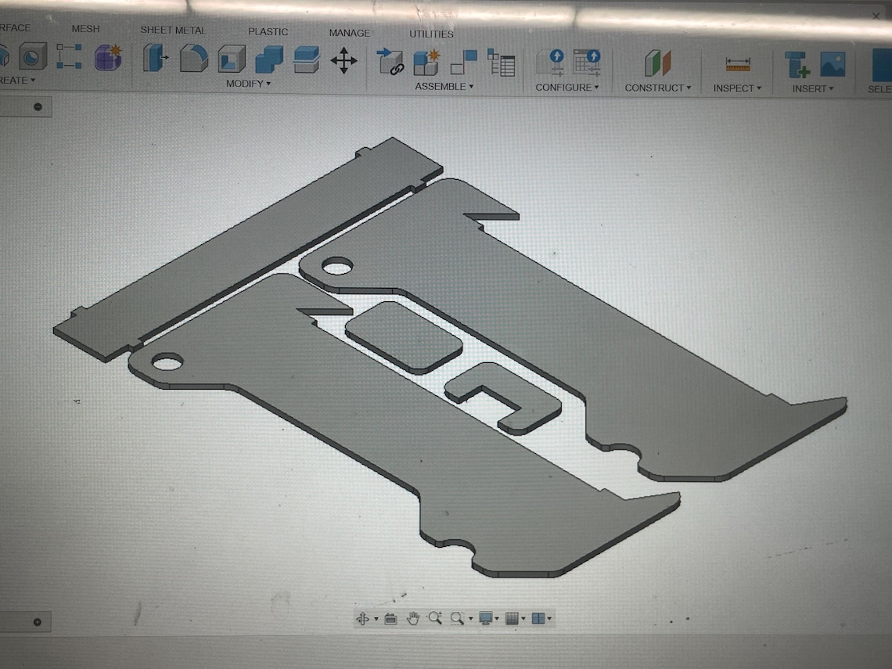The height and width of the screenshot is (669, 892).
Task: Open the INSERT dropdown menu
Action: tap(812, 88)
